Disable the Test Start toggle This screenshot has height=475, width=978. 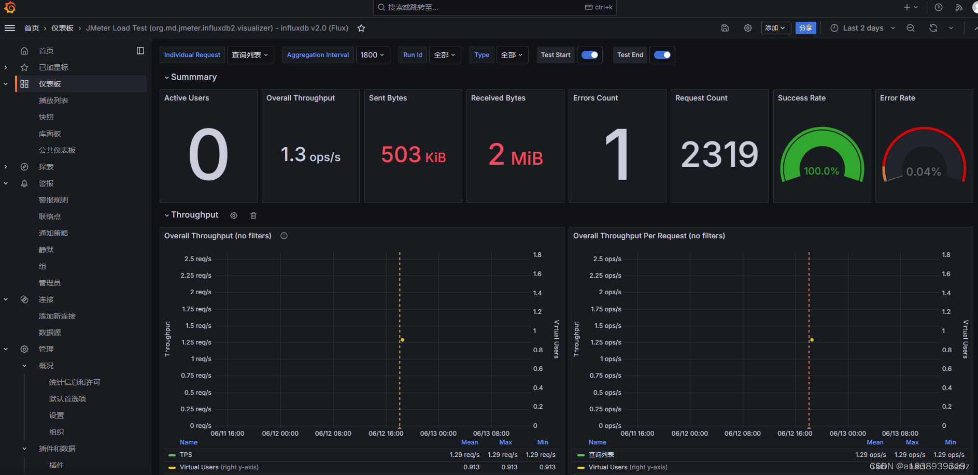[x=589, y=54]
